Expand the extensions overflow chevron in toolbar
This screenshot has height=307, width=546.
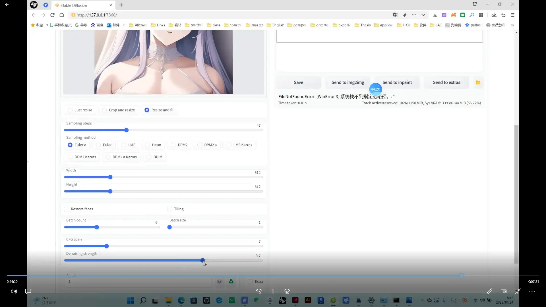(x=423, y=15)
